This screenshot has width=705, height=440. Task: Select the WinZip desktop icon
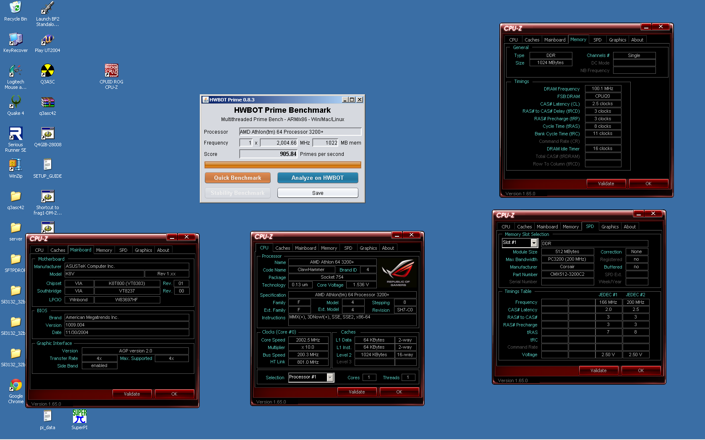[x=16, y=165]
